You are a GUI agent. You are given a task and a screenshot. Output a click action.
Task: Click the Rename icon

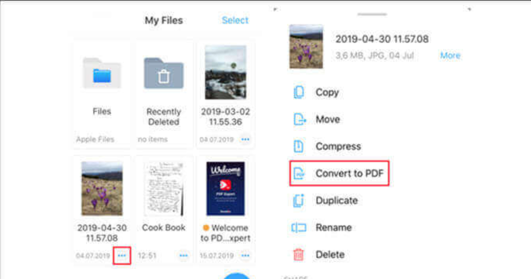(299, 227)
